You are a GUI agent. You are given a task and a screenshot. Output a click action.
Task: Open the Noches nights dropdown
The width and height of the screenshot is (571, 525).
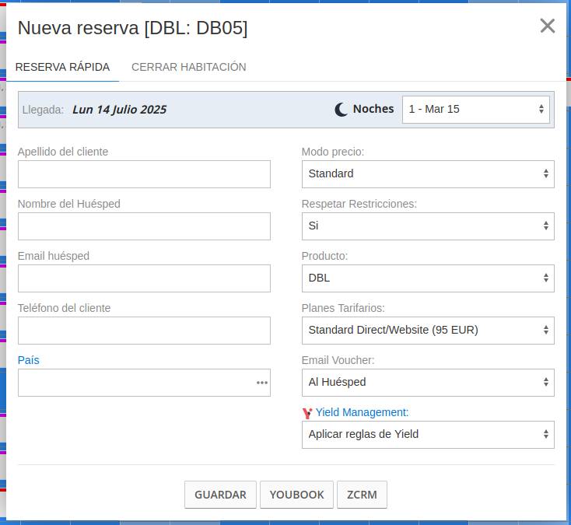[x=475, y=110]
